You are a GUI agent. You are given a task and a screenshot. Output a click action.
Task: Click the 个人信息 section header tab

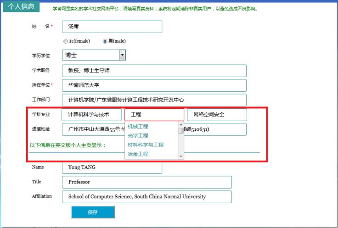pyautogui.click(x=21, y=6)
